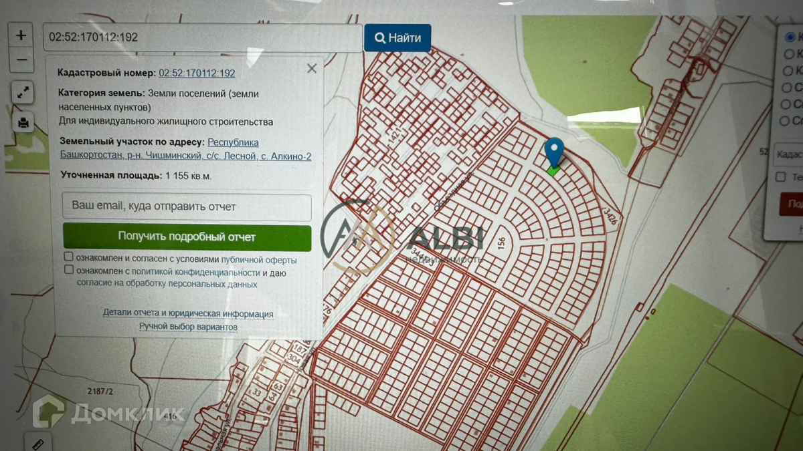Screen dimensions: 803x451
Task: Open the cadastral number 02:52:170112:192 link
Action: 197,73
